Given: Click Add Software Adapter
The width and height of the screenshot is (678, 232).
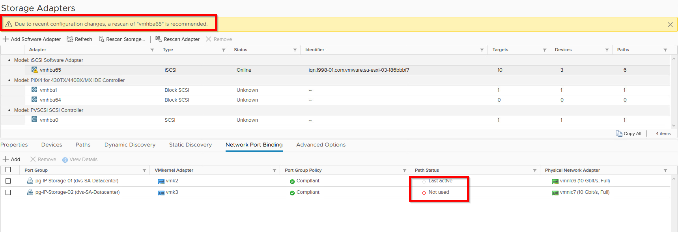Looking at the screenshot, I should tap(32, 39).
